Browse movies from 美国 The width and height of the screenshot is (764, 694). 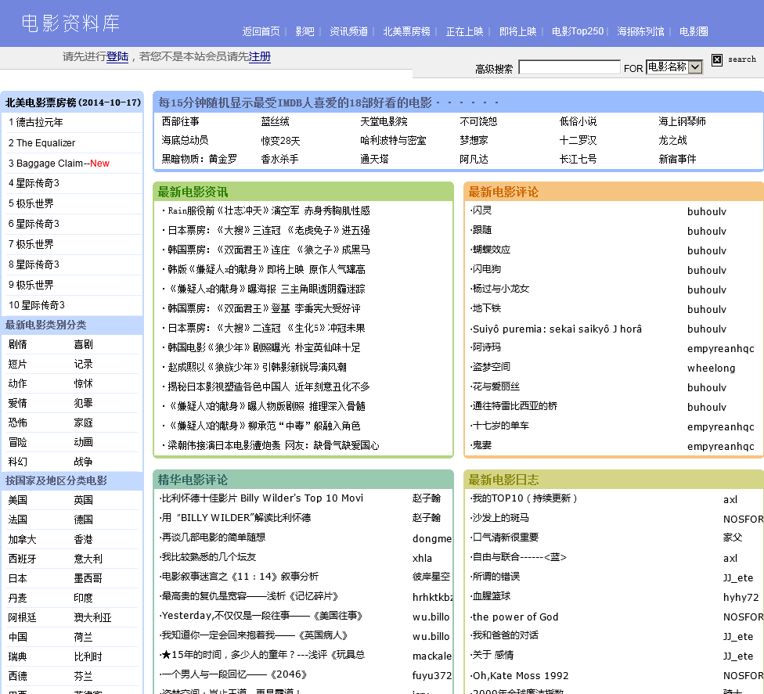17,500
